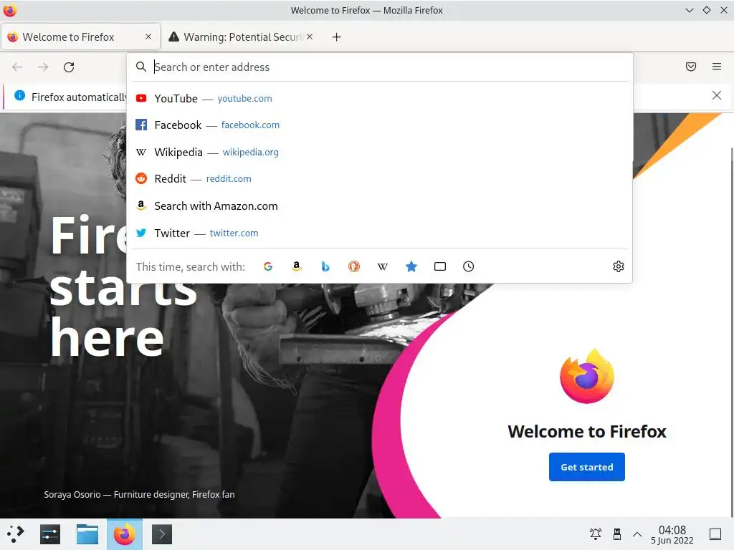The image size is (734, 550).
Task: Open the file manager from taskbar
Action: [87, 534]
